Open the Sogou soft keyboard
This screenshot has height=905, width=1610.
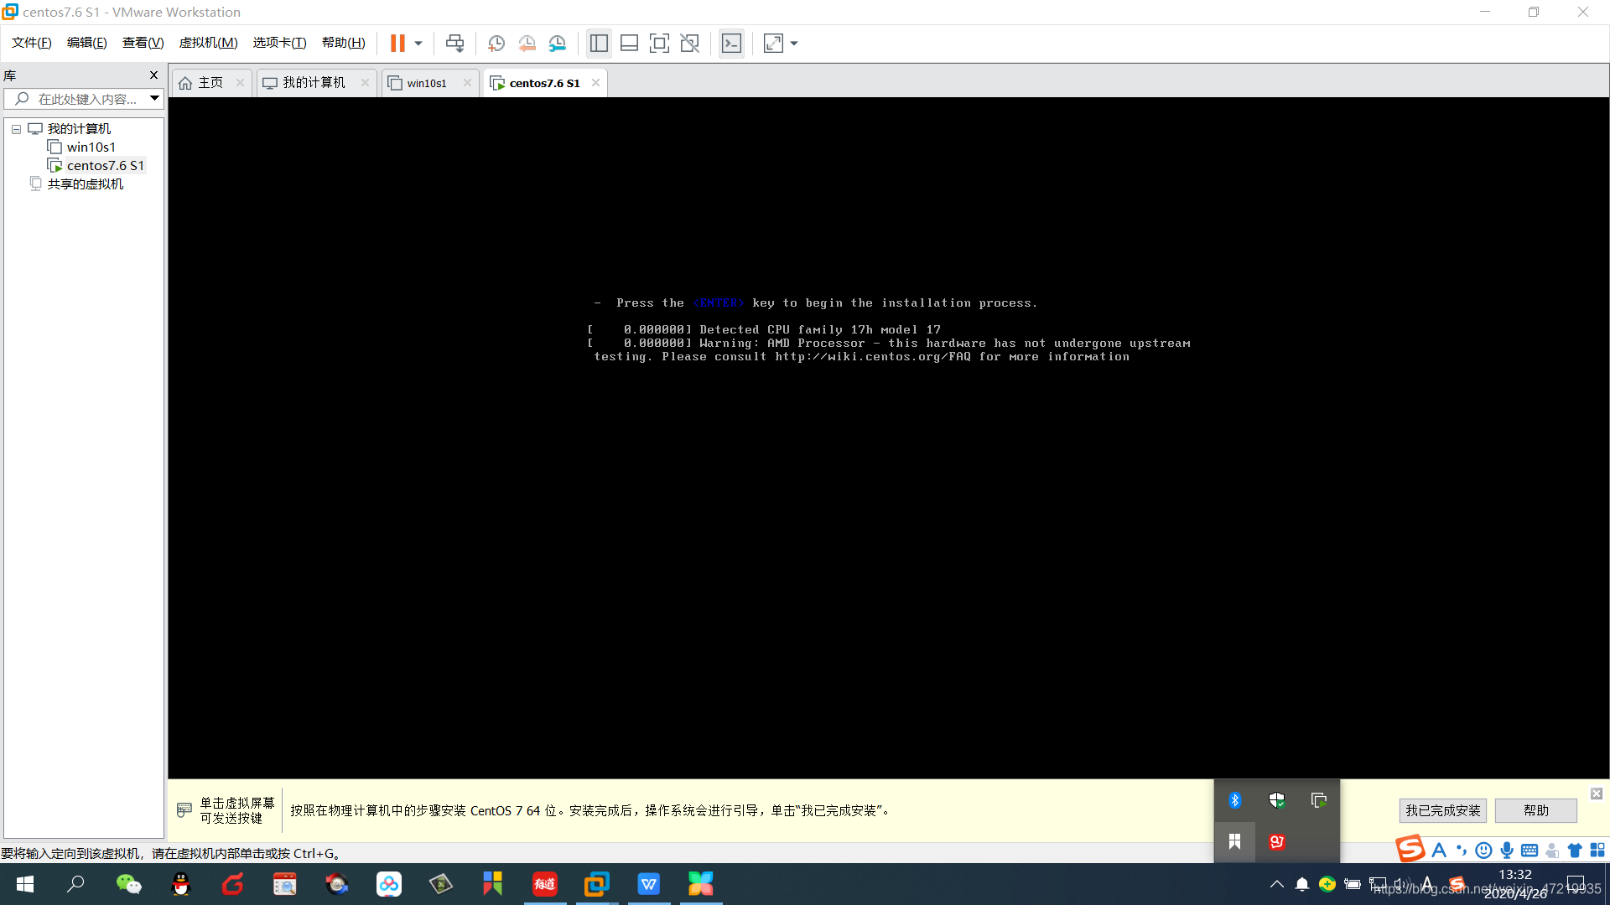pyautogui.click(x=1529, y=851)
